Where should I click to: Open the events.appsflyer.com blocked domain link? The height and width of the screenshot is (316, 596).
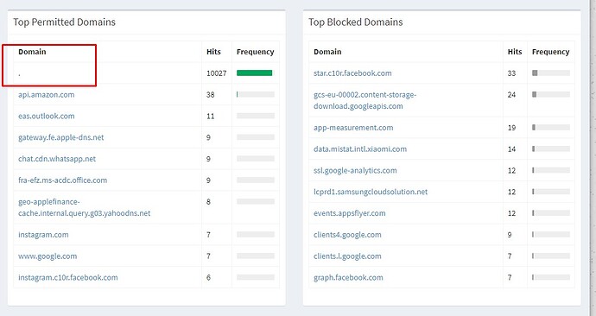[x=349, y=213]
